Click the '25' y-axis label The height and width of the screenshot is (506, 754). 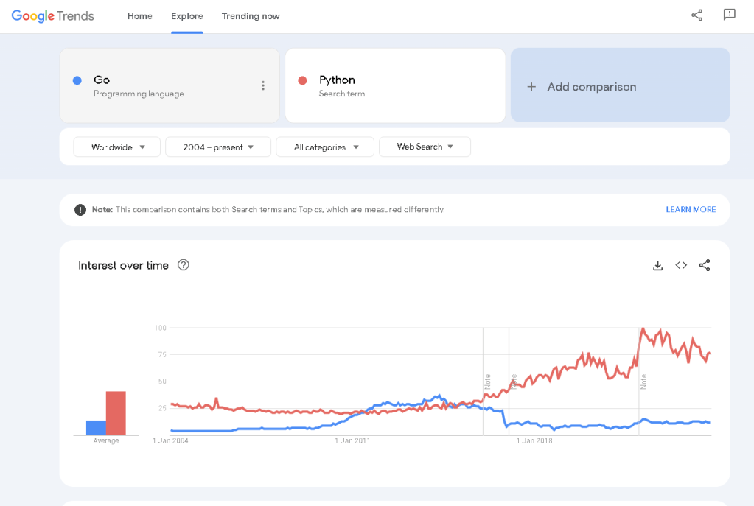[x=162, y=408]
